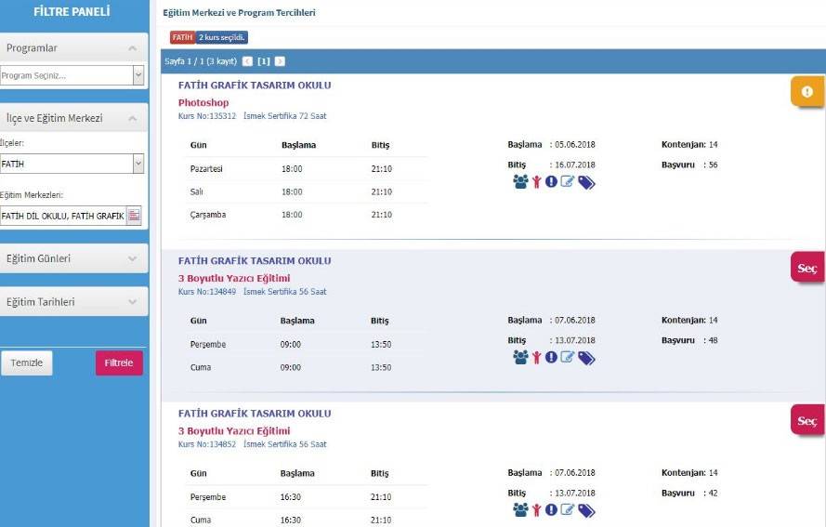Open the Program Seçiniz dropdown
The height and width of the screenshot is (527, 826).
(138, 75)
